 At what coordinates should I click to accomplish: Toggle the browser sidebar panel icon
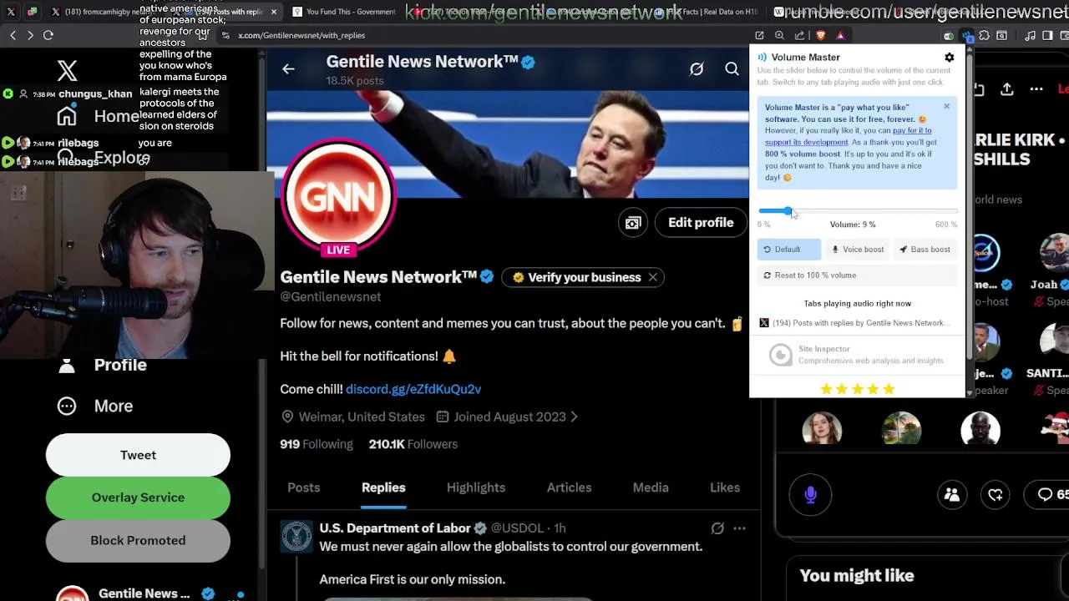click(1047, 36)
